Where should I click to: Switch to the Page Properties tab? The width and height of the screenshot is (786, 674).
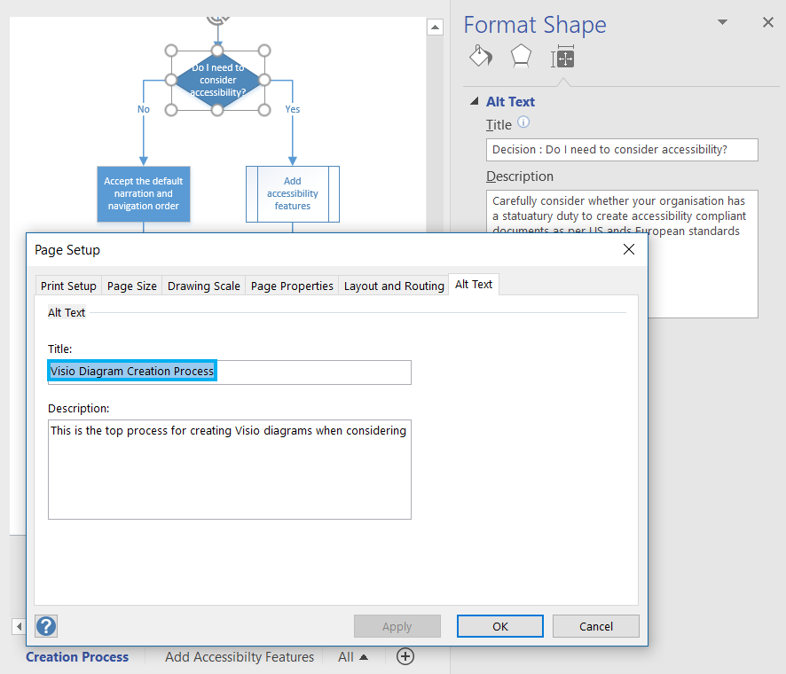pos(292,286)
